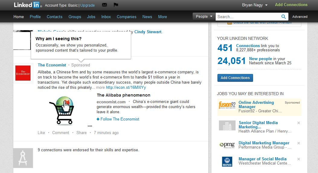
Task: Click The Economist red logo thumbnail
Action: (x=23, y=73)
